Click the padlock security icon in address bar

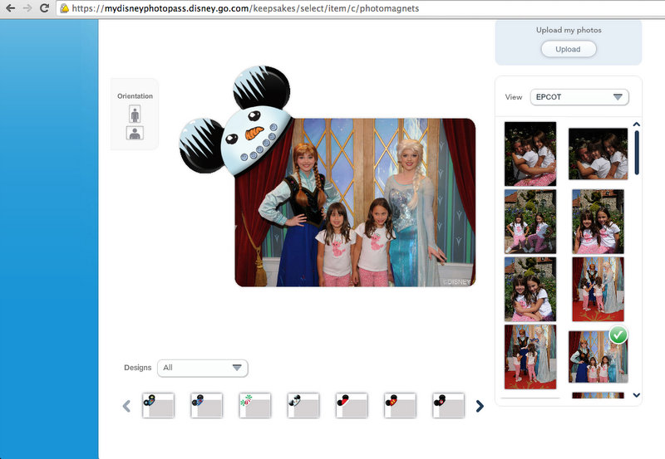pyautogui.click(x=64, y=8)
